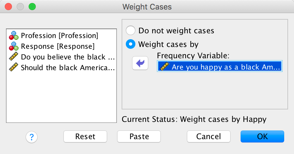This screenshot has width=294, height=154.
Task: Click empty area of variable list box
Action: (x=61, y=98)
